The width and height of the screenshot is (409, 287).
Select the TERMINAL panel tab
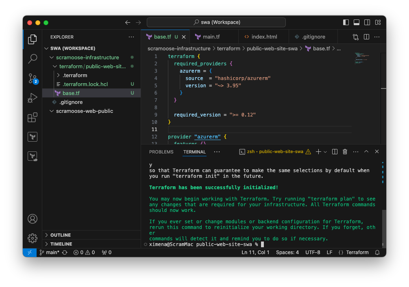tap(194, 152)
